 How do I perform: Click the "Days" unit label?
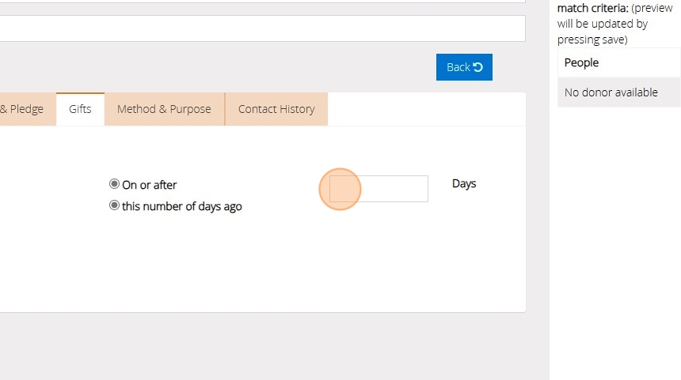464,183
